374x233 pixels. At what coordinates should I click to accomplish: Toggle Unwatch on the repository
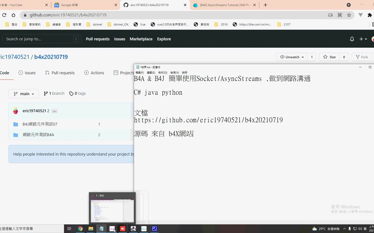[x=291, y=57]
